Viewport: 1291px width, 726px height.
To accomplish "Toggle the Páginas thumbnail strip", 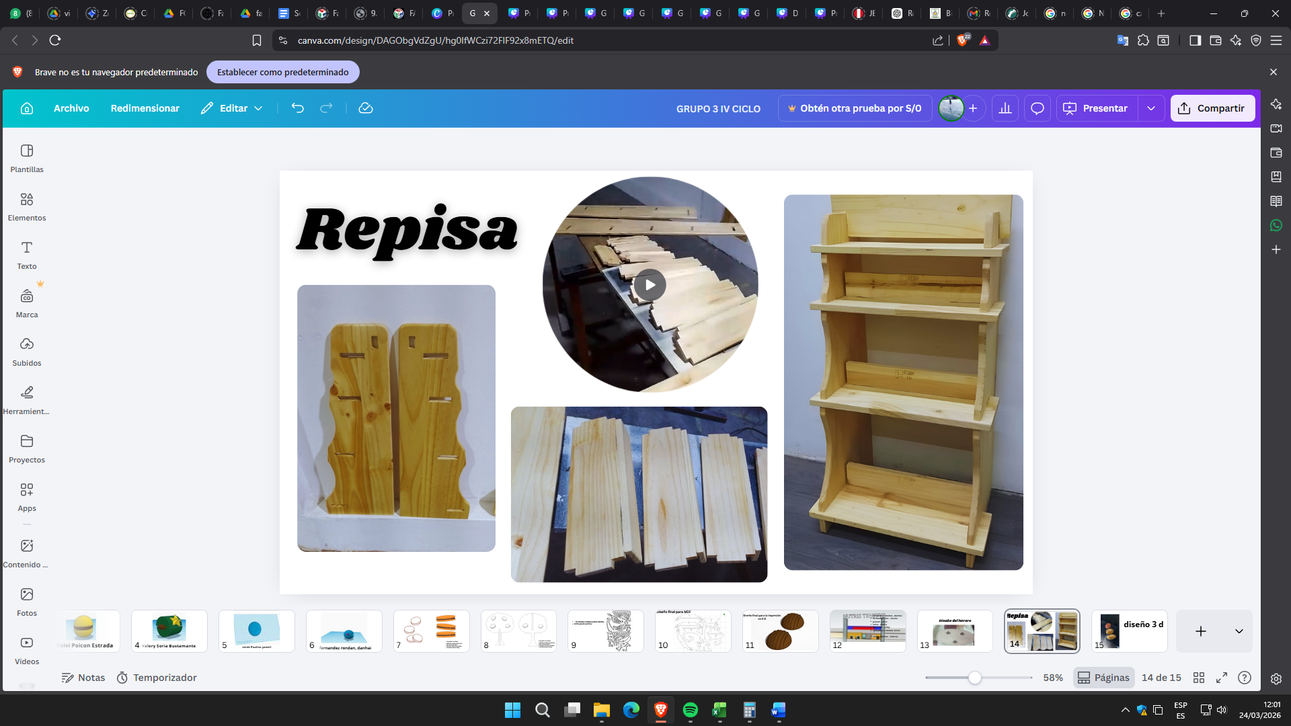I will pos(1103,678).
